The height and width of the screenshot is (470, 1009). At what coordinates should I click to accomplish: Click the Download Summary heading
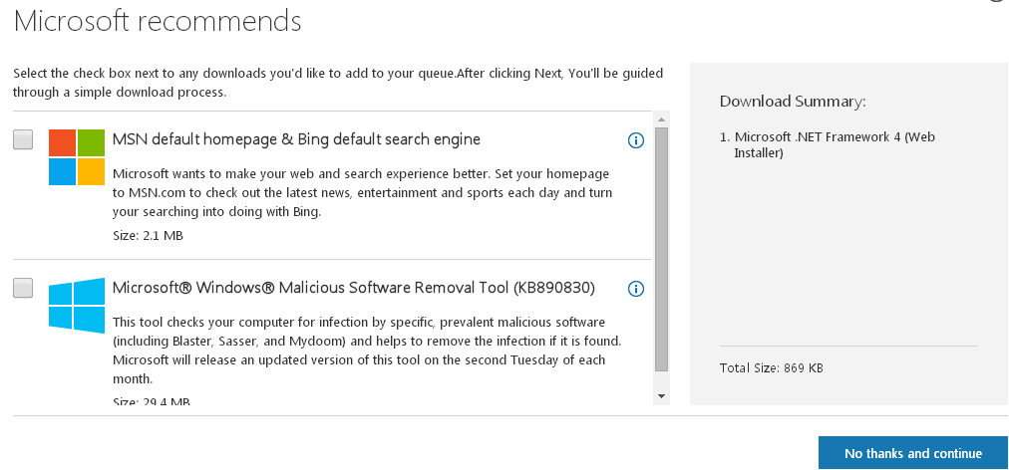pyautogui.click(x=793, y=102)
